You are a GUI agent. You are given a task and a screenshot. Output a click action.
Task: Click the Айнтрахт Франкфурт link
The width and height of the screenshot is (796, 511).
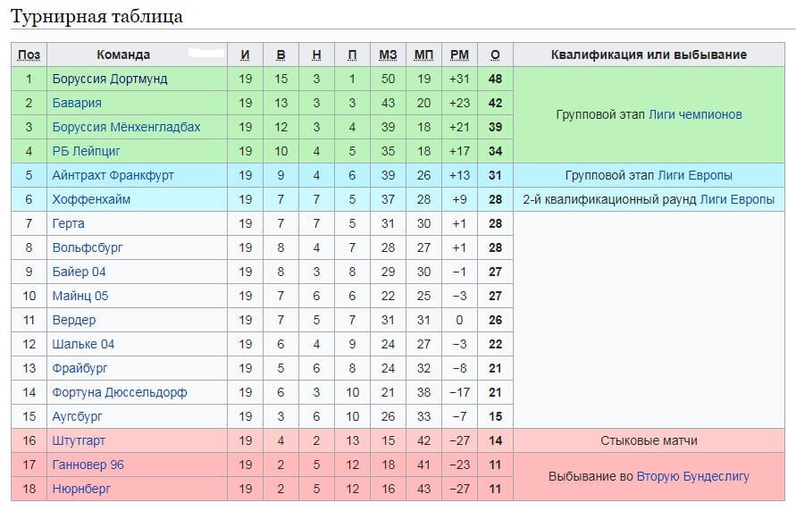[113, 175]
